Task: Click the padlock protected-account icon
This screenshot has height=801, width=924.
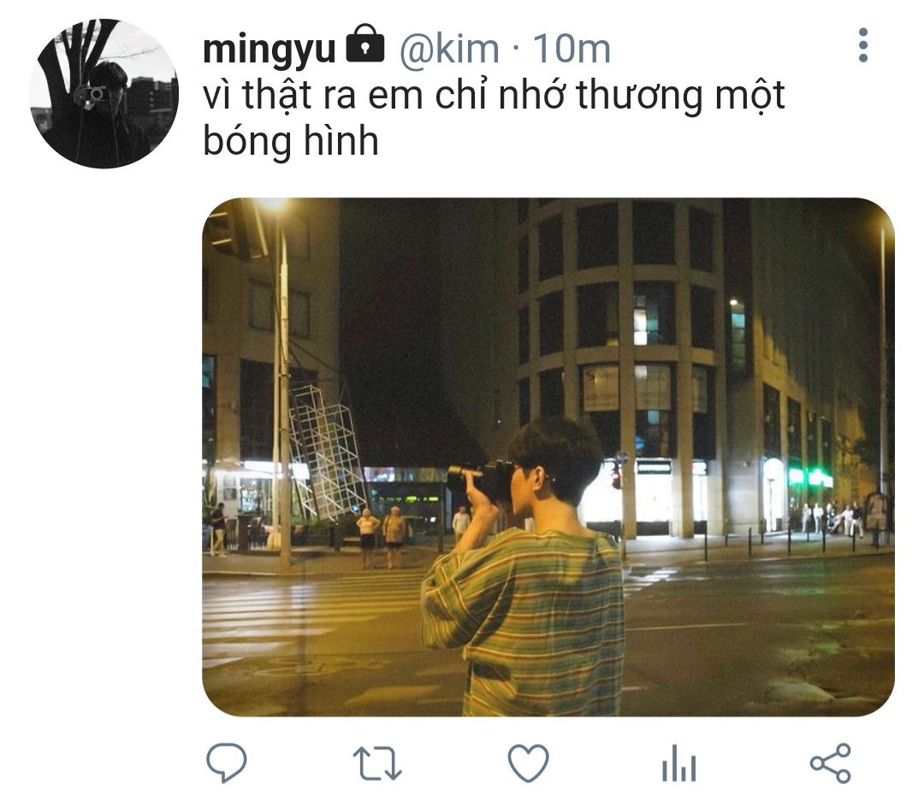Action: click(364, 44)
